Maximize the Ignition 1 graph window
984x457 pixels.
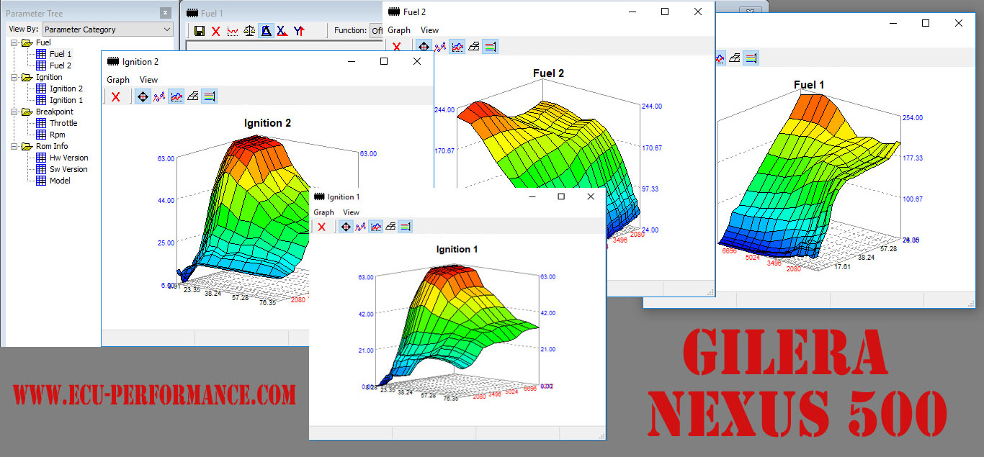point(561,196)
